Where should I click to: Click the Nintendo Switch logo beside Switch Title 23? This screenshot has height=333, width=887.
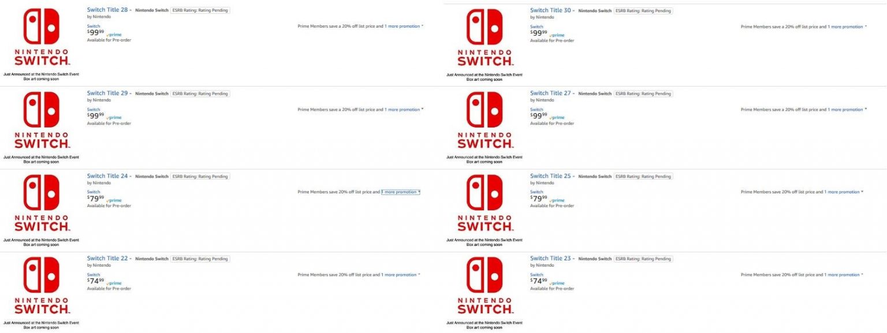coord(485,285)
